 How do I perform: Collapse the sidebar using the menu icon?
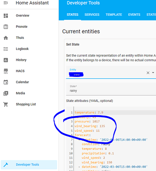click(6, 3)
